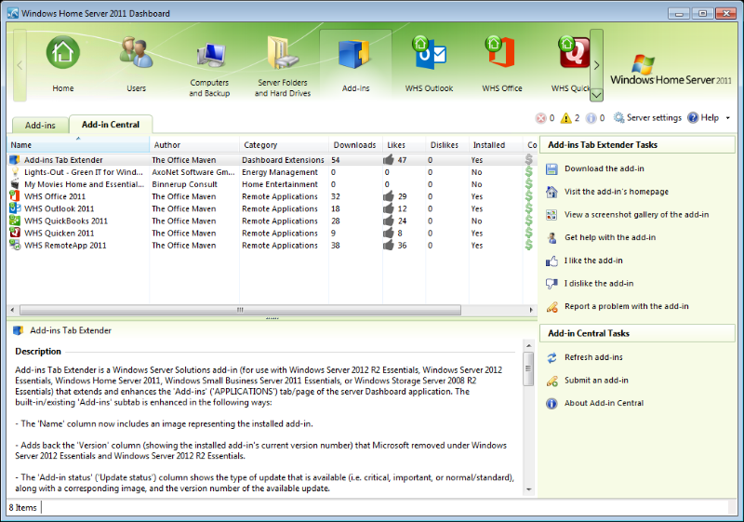Screen dimensions: 744x522
Task: Click the splitter grip between panes
Action: click(x=272, y=318)
